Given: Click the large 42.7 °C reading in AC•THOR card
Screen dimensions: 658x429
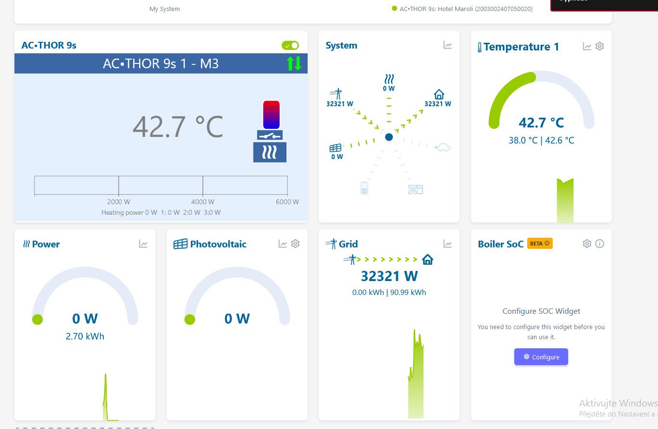Looking at the screenshot, I should [x=178, y=127].
